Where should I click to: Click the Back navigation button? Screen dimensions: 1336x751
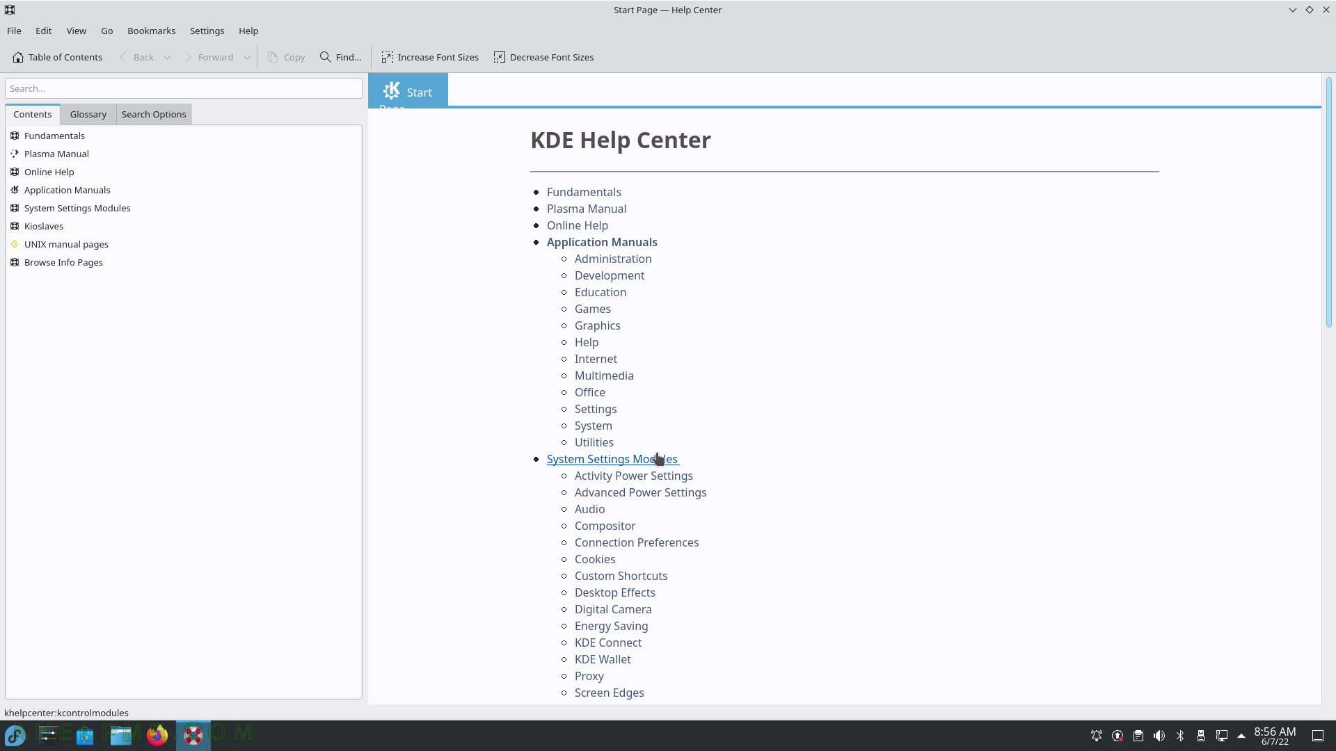coord(136,57)
